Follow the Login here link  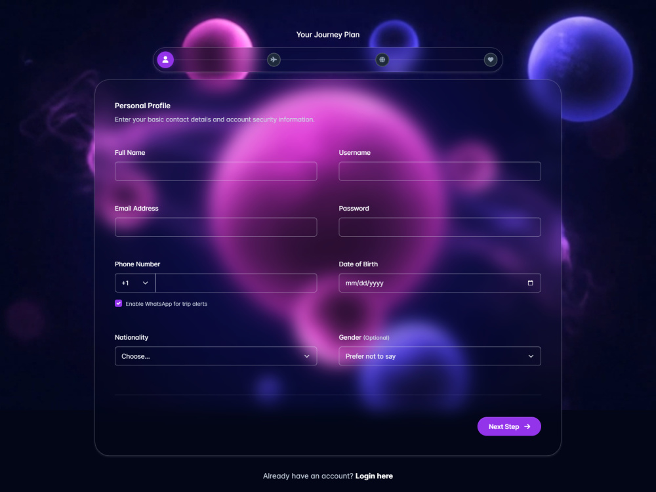pyautogui.click(x=374, y=476)
